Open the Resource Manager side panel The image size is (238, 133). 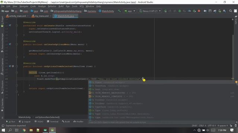pyautogui.click(x=2, y=43)
